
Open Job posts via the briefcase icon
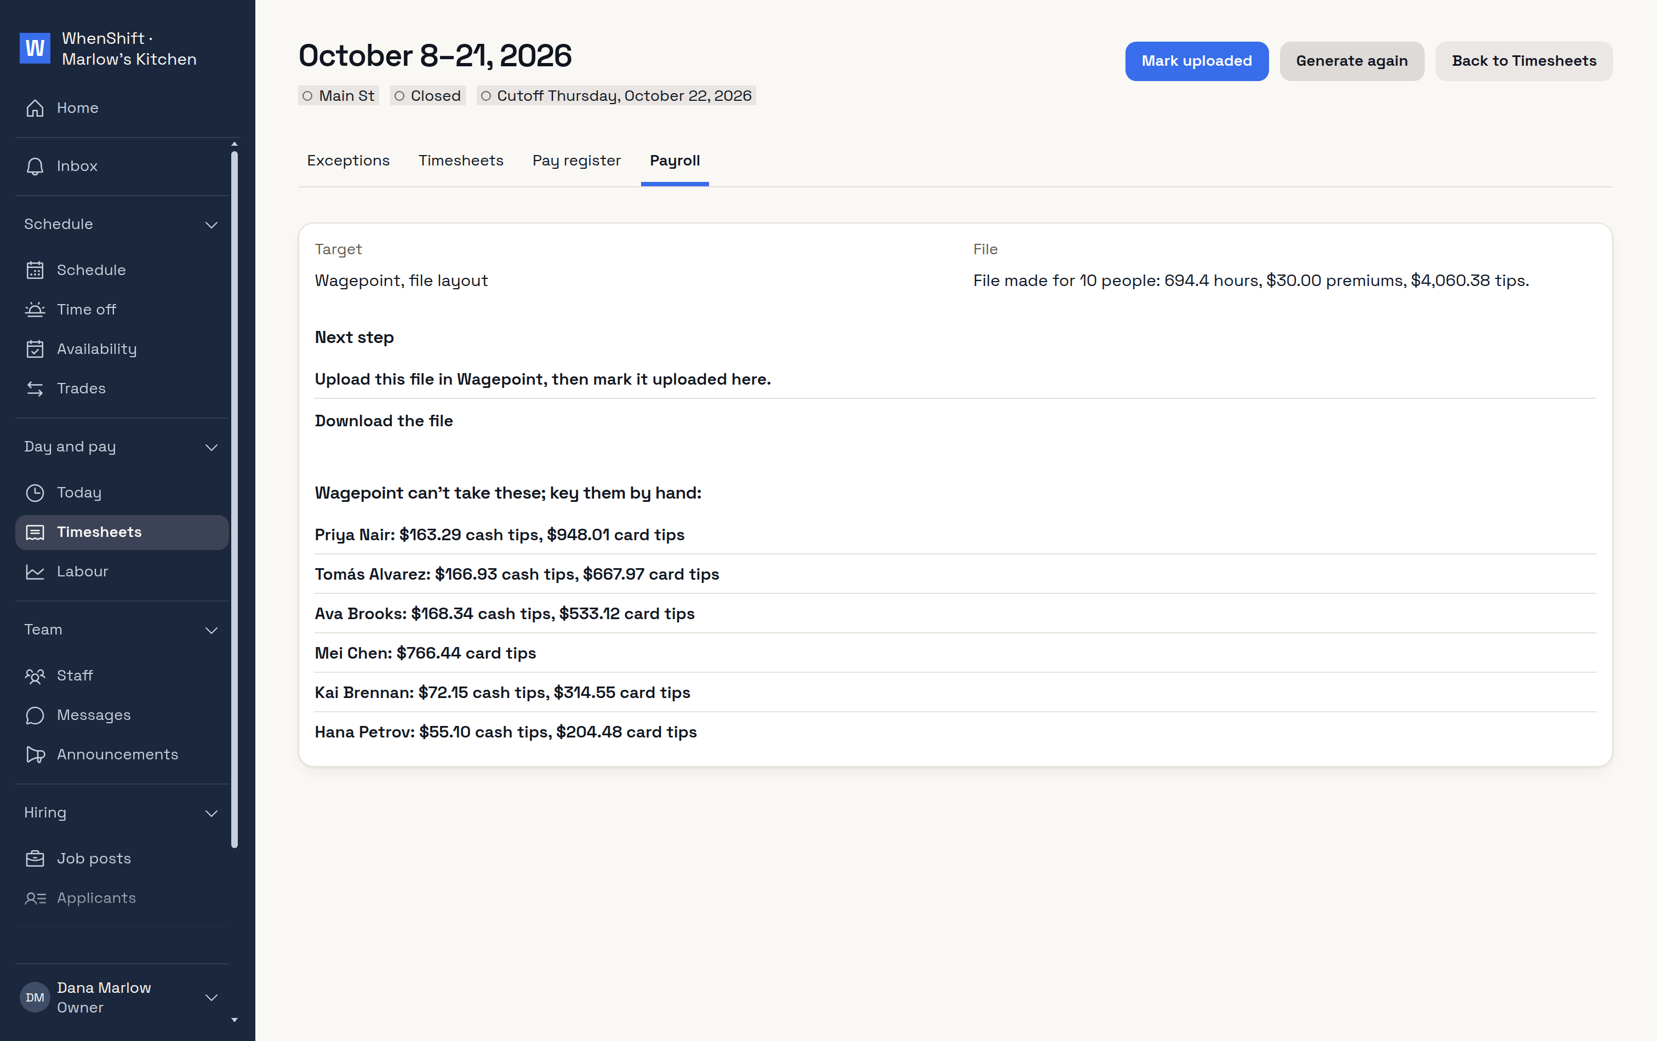(x=35, y=859)
